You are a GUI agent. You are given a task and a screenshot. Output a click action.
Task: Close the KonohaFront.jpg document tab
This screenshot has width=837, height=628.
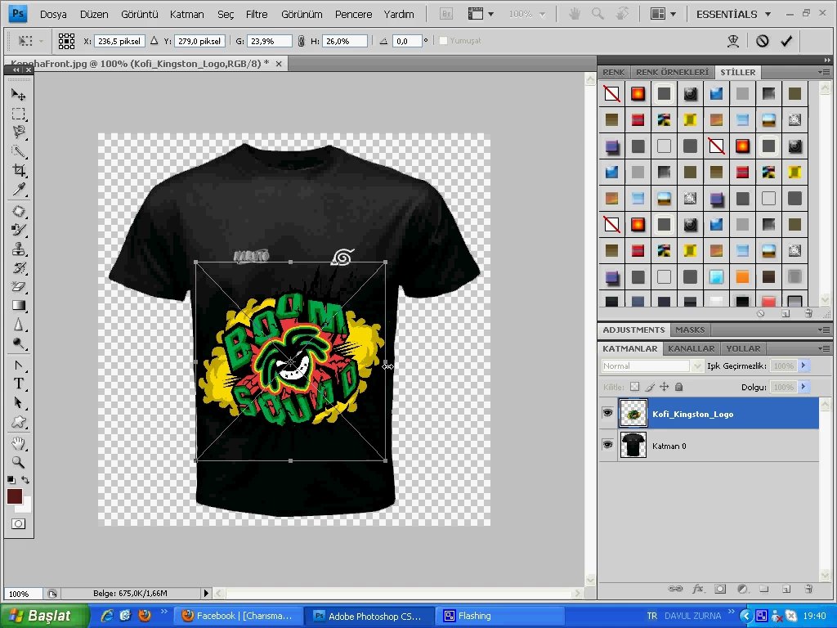[x=279, y=64]
